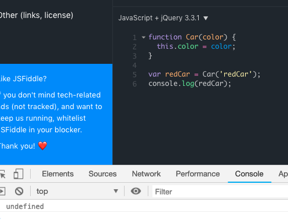Activate the inspect element picker icon
Image resolution: width=288 pixels, height=224 pixels.
pos(2,174)
